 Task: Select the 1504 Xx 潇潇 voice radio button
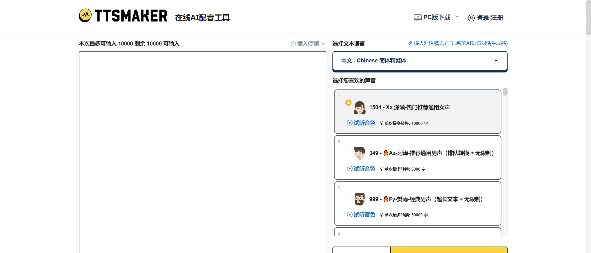coord(348,103)
